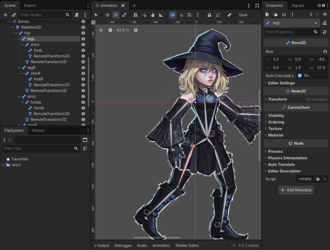Toggle visibility of the armL bone

coord(83,96)
